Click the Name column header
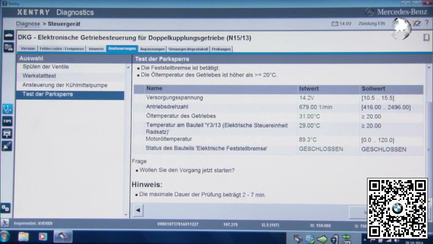Image resolution: width=433 pixels, height=244 pixels. tap(154, 88)
